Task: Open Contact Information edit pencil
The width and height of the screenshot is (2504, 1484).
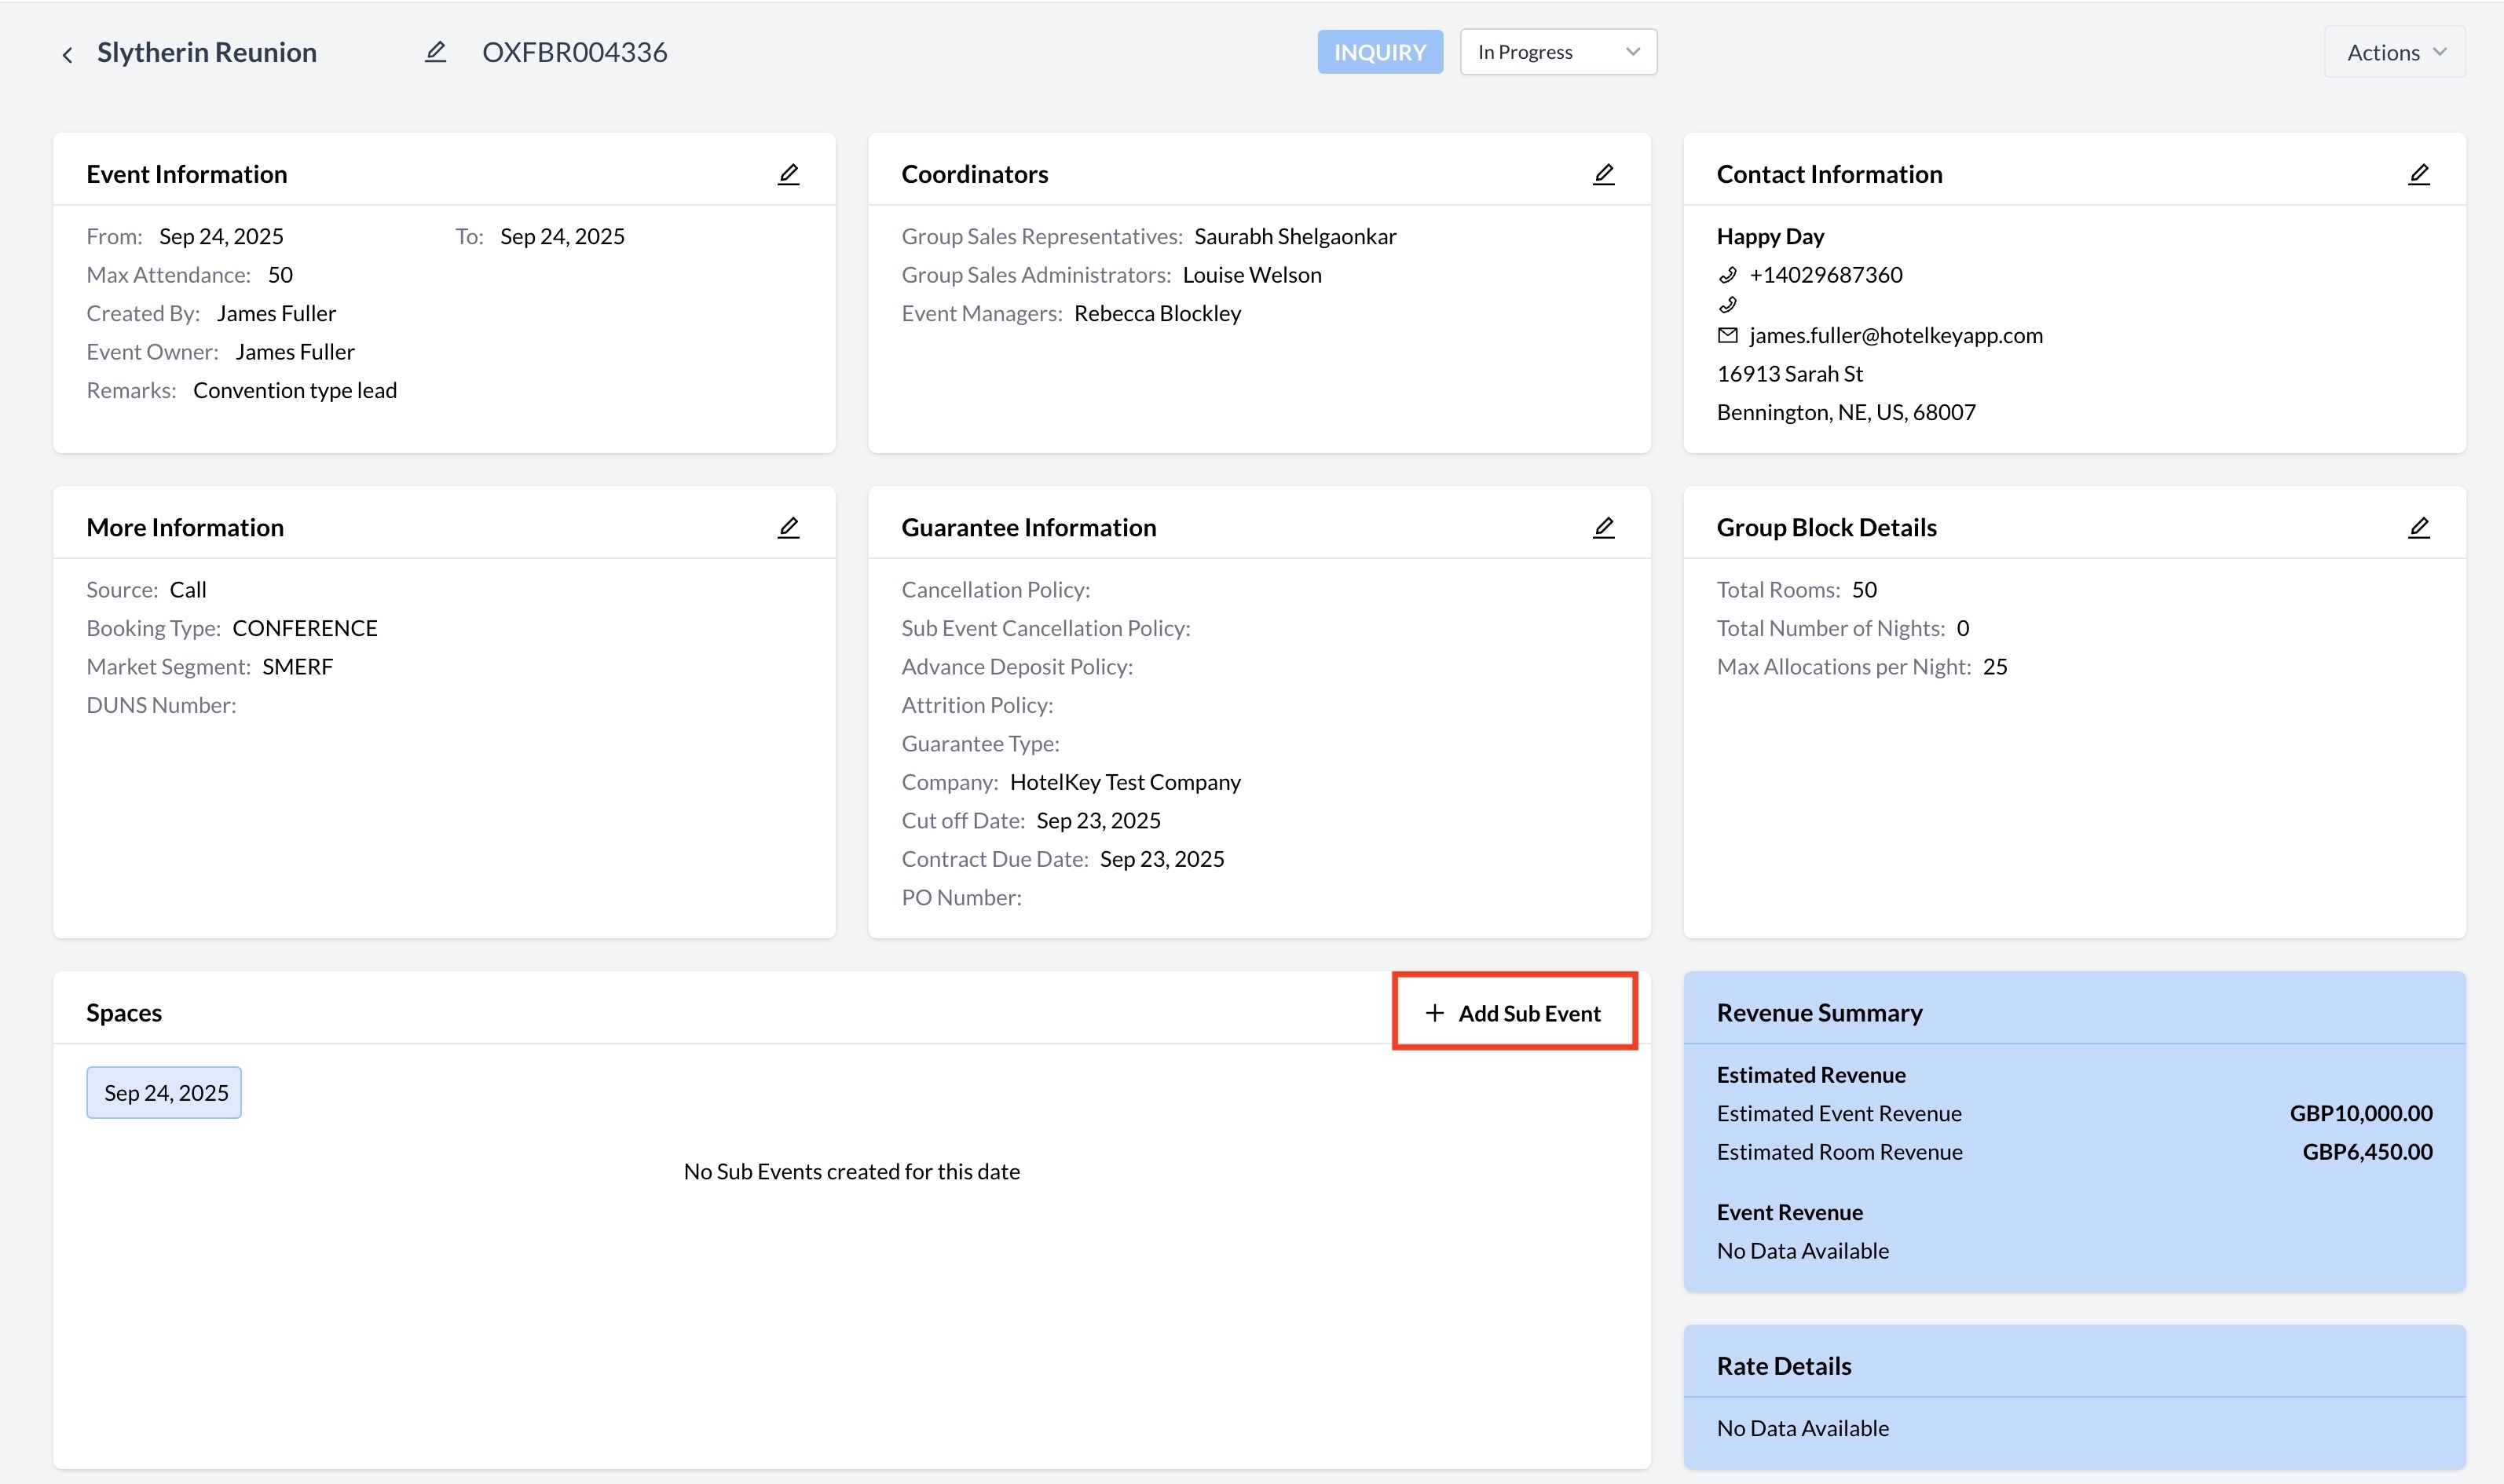Action: tap(2418, 174)
